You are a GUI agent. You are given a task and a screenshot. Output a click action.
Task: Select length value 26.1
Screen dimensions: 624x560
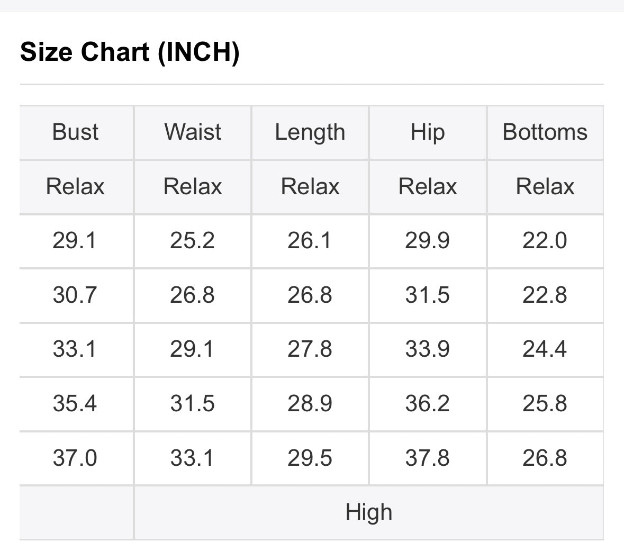(310, 241)
